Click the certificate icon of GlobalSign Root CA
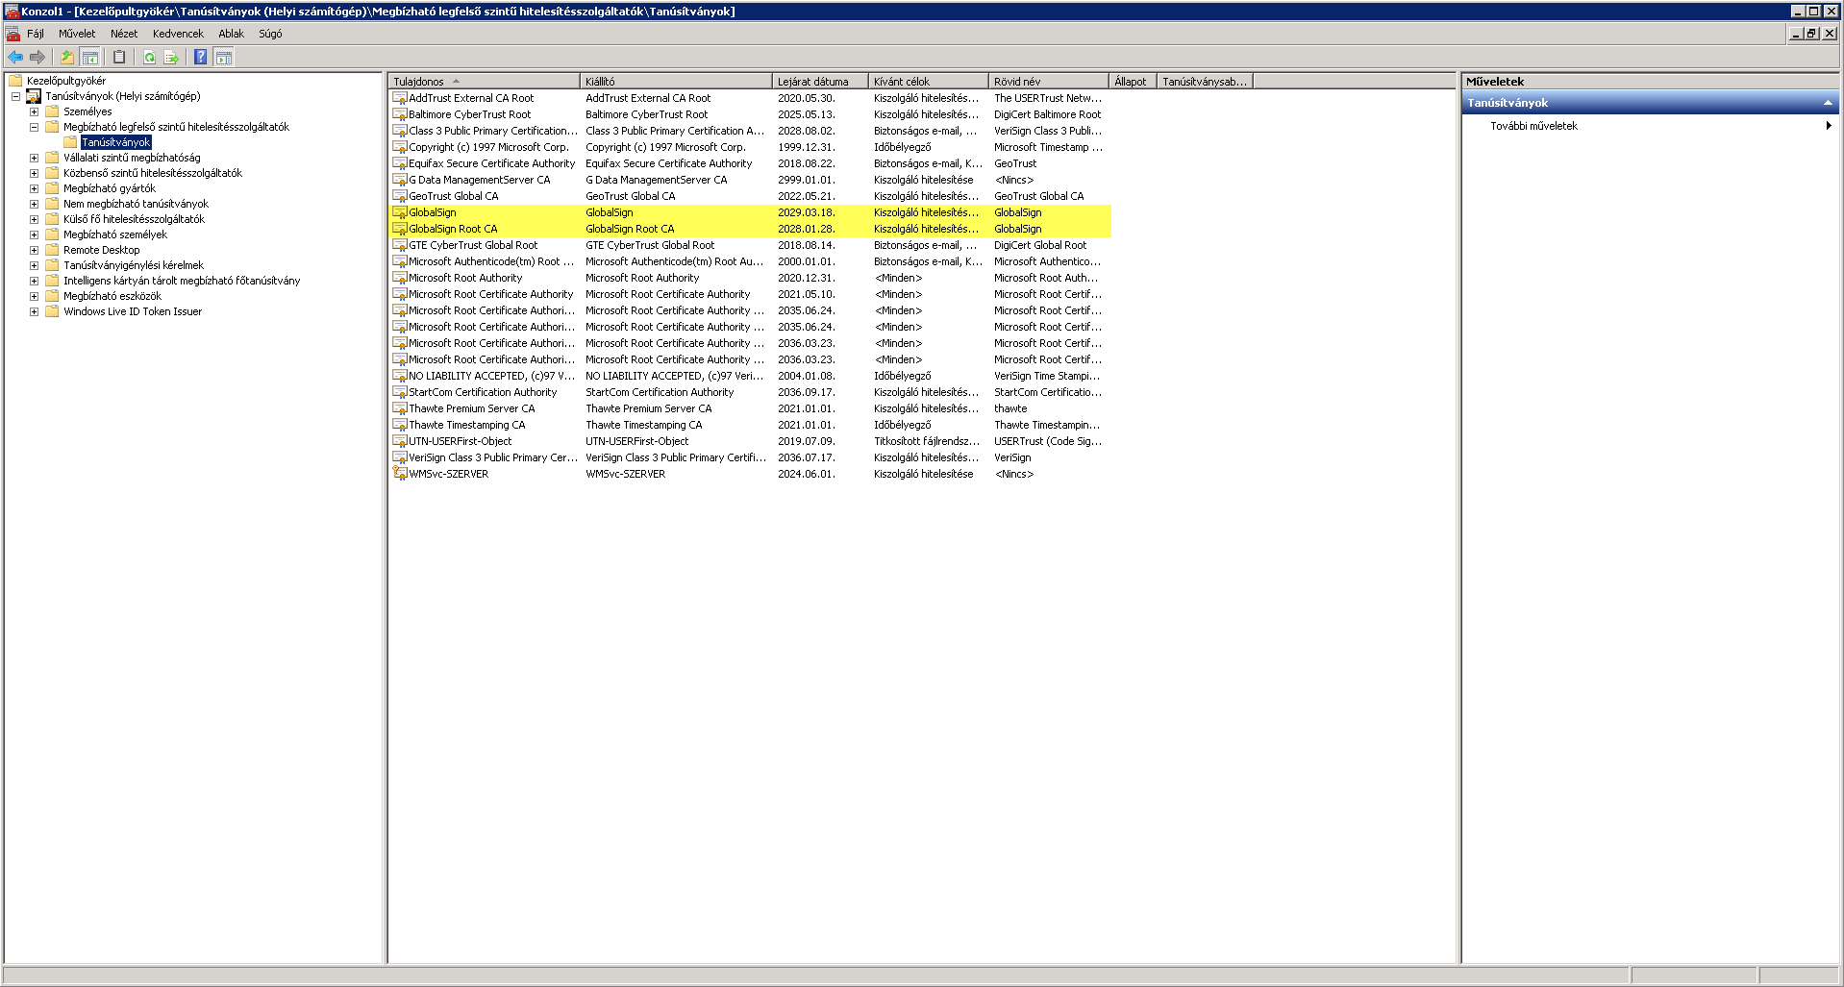Screen dimensions: 1844x987 point(400,229)
